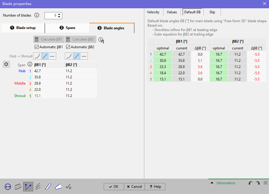Click the undo arrow icon

coord(251,183)
